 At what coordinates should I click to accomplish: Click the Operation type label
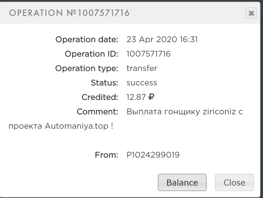(87, 68)
